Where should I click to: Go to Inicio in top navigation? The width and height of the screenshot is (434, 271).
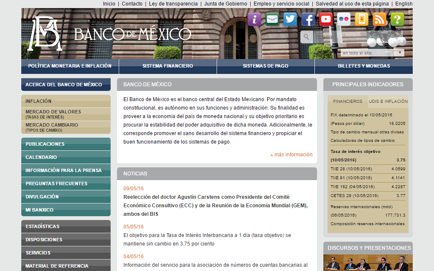pos(109,3)
